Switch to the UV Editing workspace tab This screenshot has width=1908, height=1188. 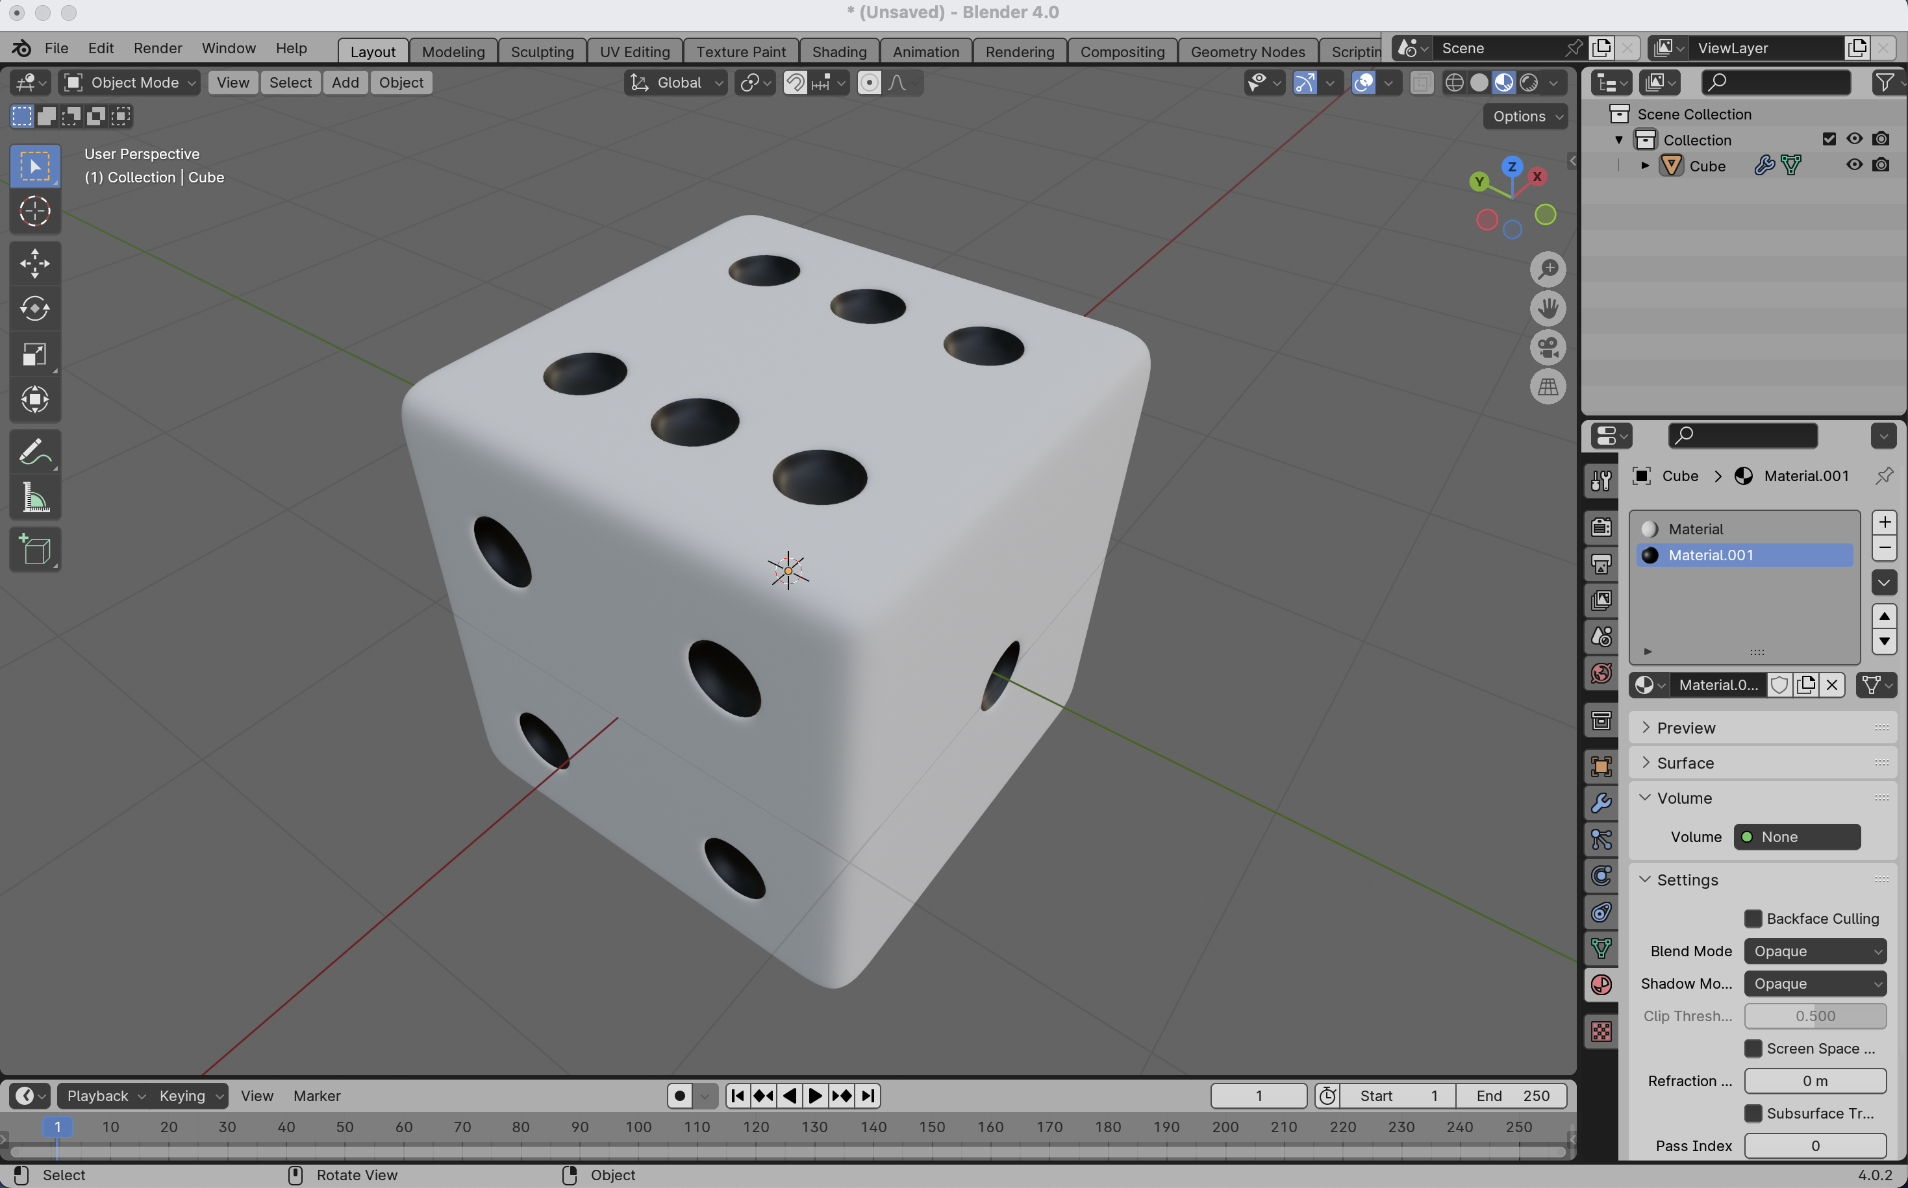click(x=635, y=51)
